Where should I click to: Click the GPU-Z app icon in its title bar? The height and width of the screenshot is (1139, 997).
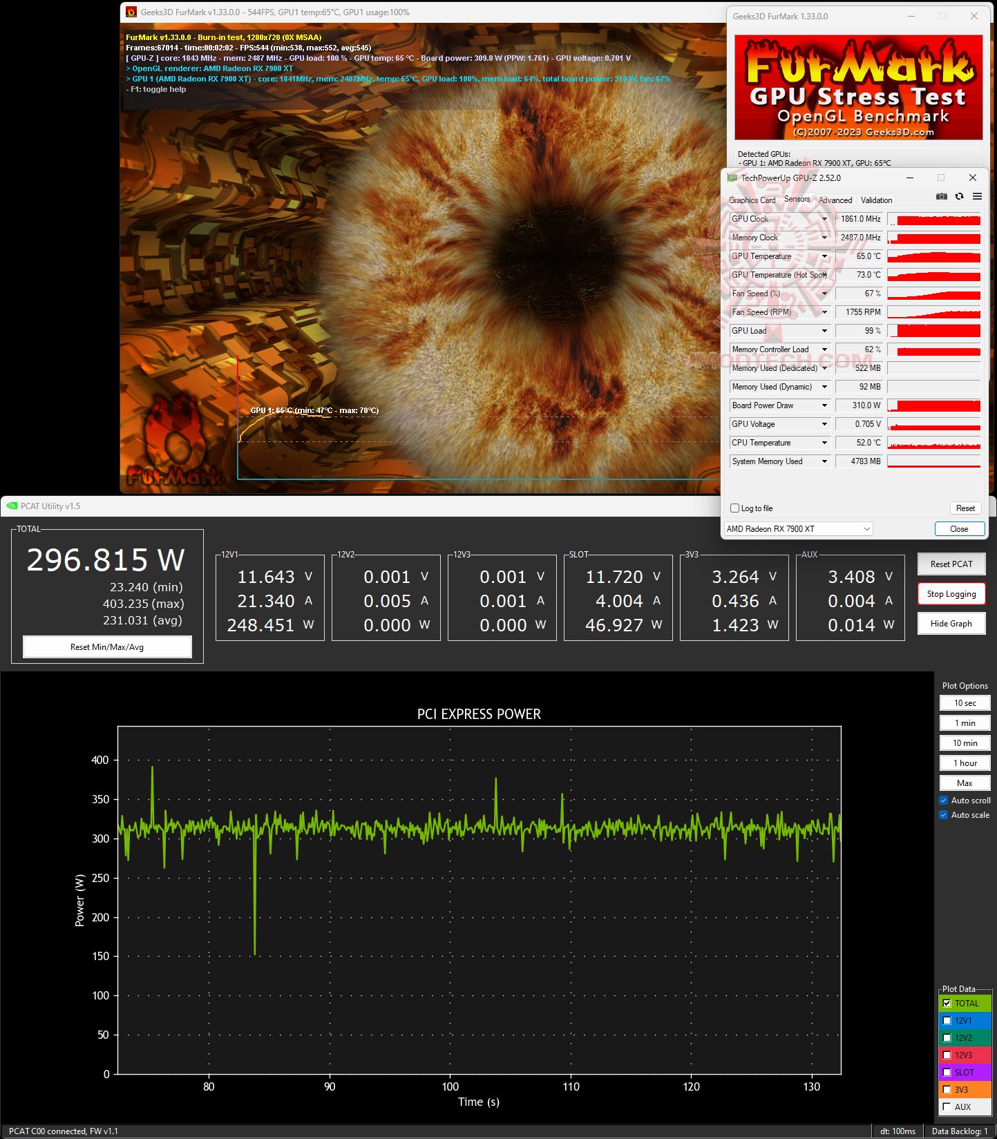732,178
